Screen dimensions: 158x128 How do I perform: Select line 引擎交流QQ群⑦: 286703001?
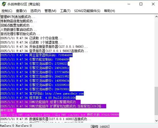click(35, 89)
